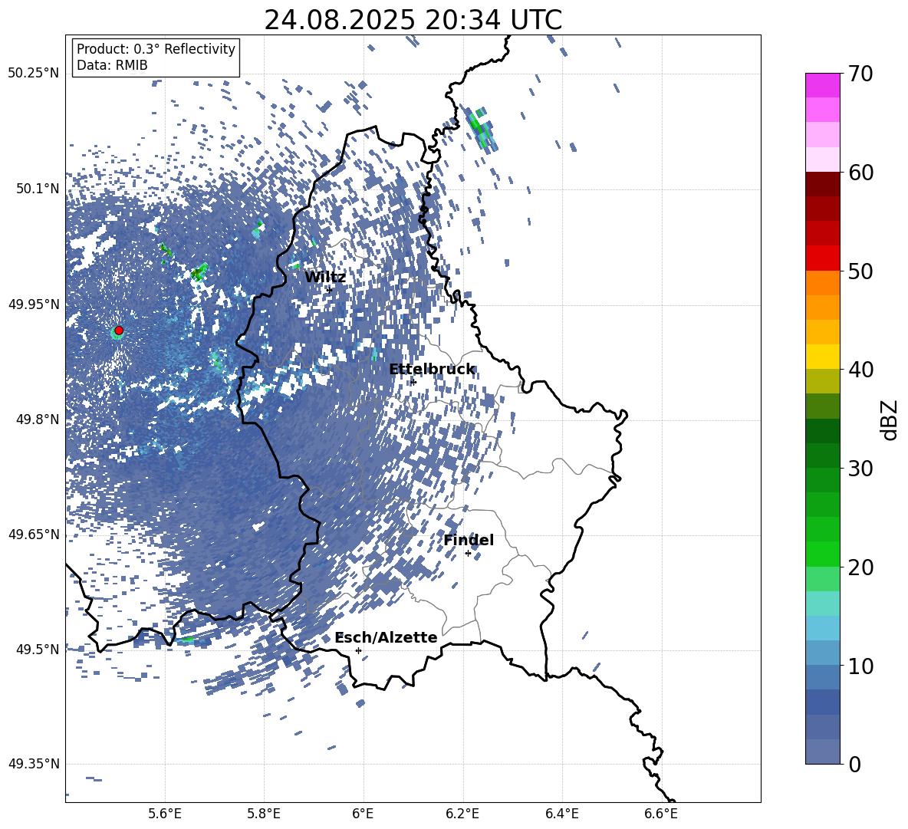Click the orange colorbar segment below 50
This screenshot has width=908, height=829.
822,282
